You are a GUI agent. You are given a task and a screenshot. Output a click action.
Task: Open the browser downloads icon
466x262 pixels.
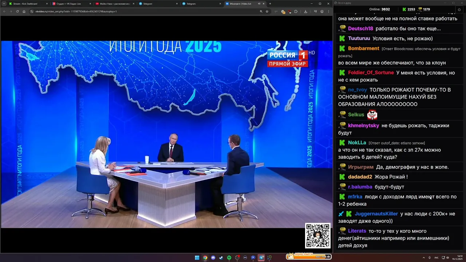305,11
